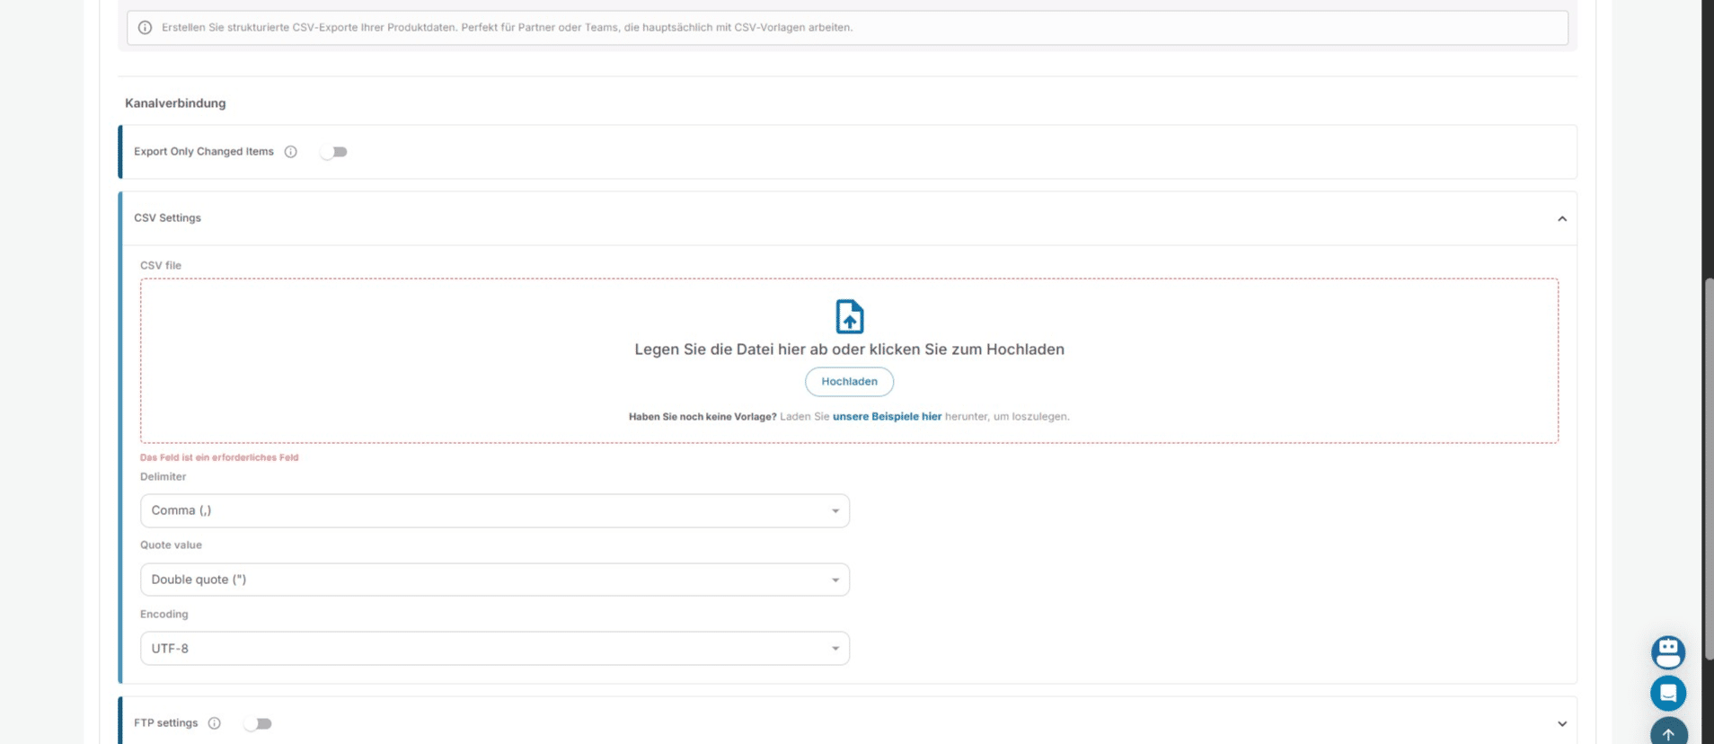Open the 'unsere Beispiele hier' link
The height and width of the screenshot is (744, 1714).
click(x=887, y=417)
